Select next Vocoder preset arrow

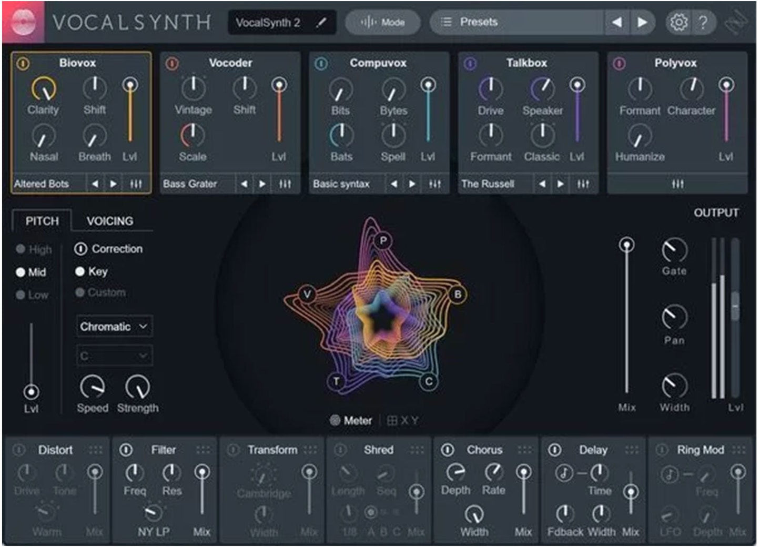pyautogui.click(x=262, y=184)
